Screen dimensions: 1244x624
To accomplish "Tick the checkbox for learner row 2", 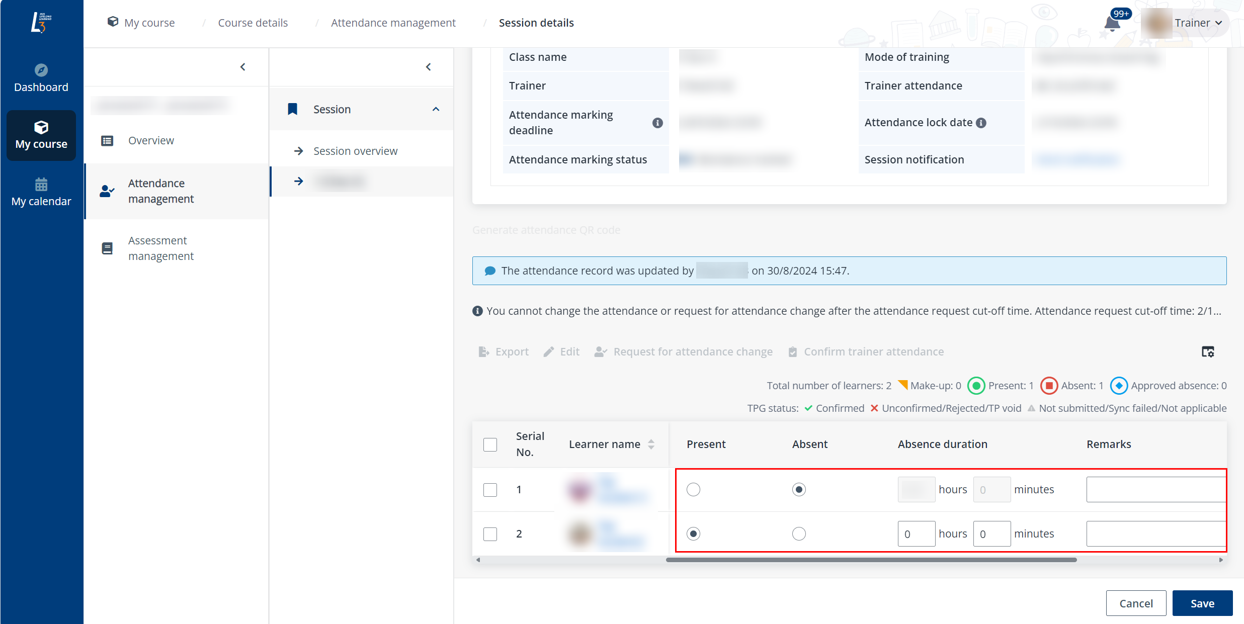I will (490, 534).
